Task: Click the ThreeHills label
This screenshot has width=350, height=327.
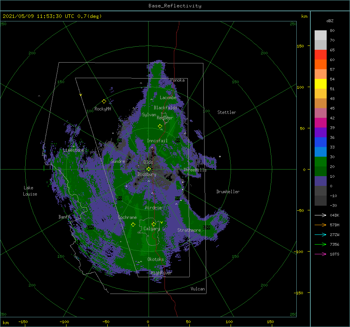Action: [x=195, y=170]
